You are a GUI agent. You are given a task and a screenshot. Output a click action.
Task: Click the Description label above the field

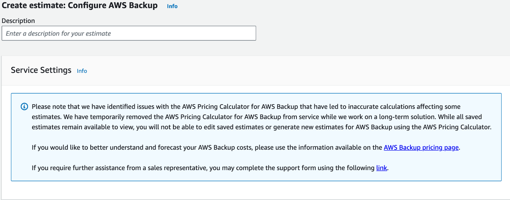coord(18,21)
